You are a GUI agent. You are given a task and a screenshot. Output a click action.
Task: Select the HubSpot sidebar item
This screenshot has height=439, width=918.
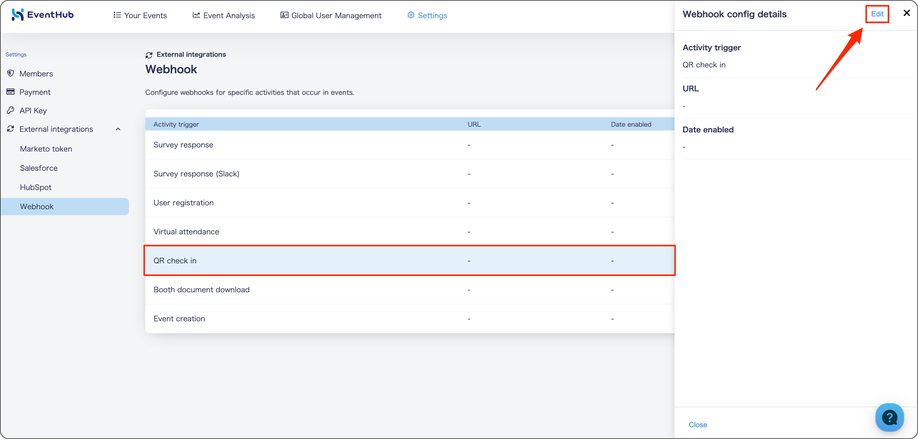coord(36,187)
